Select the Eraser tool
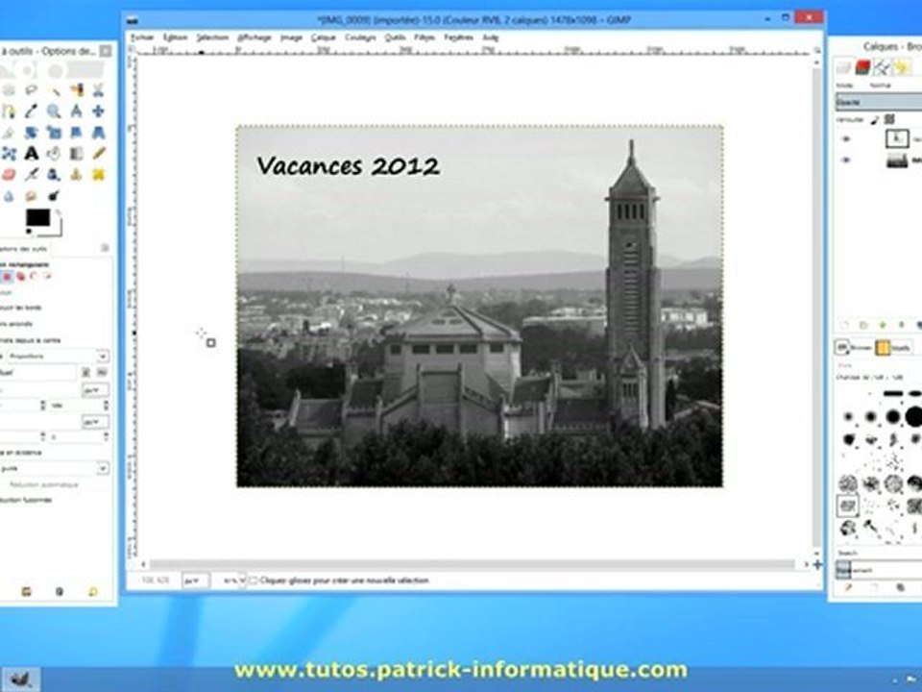922x692 pixels. (9, 175)
